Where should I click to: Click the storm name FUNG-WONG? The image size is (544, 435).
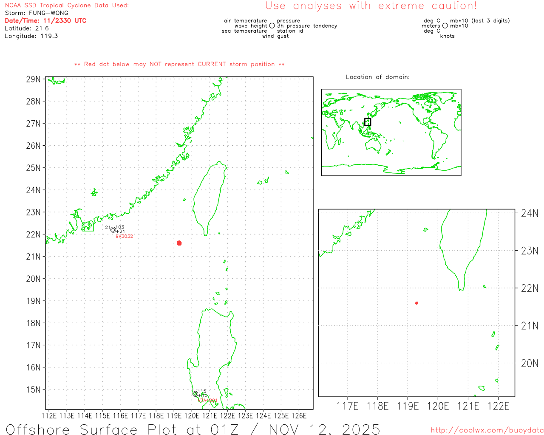(x=48, y=13)
